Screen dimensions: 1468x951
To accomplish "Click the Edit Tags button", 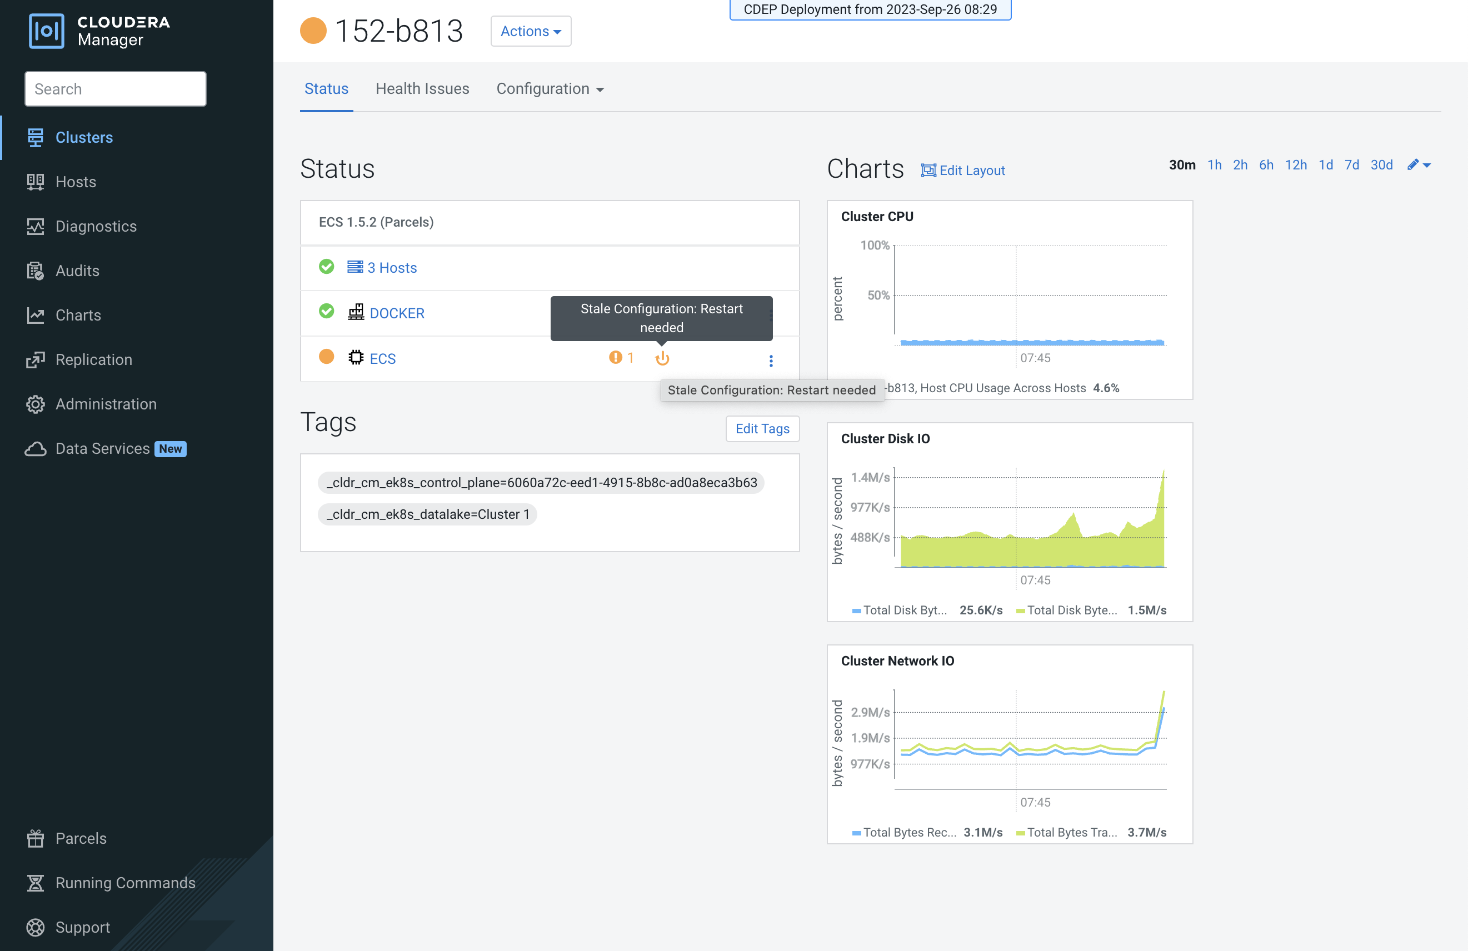I will pyautogui.click(x=762, y=429).
